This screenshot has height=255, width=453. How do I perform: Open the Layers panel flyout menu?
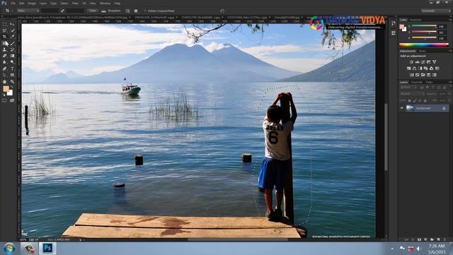pos(450,82)
